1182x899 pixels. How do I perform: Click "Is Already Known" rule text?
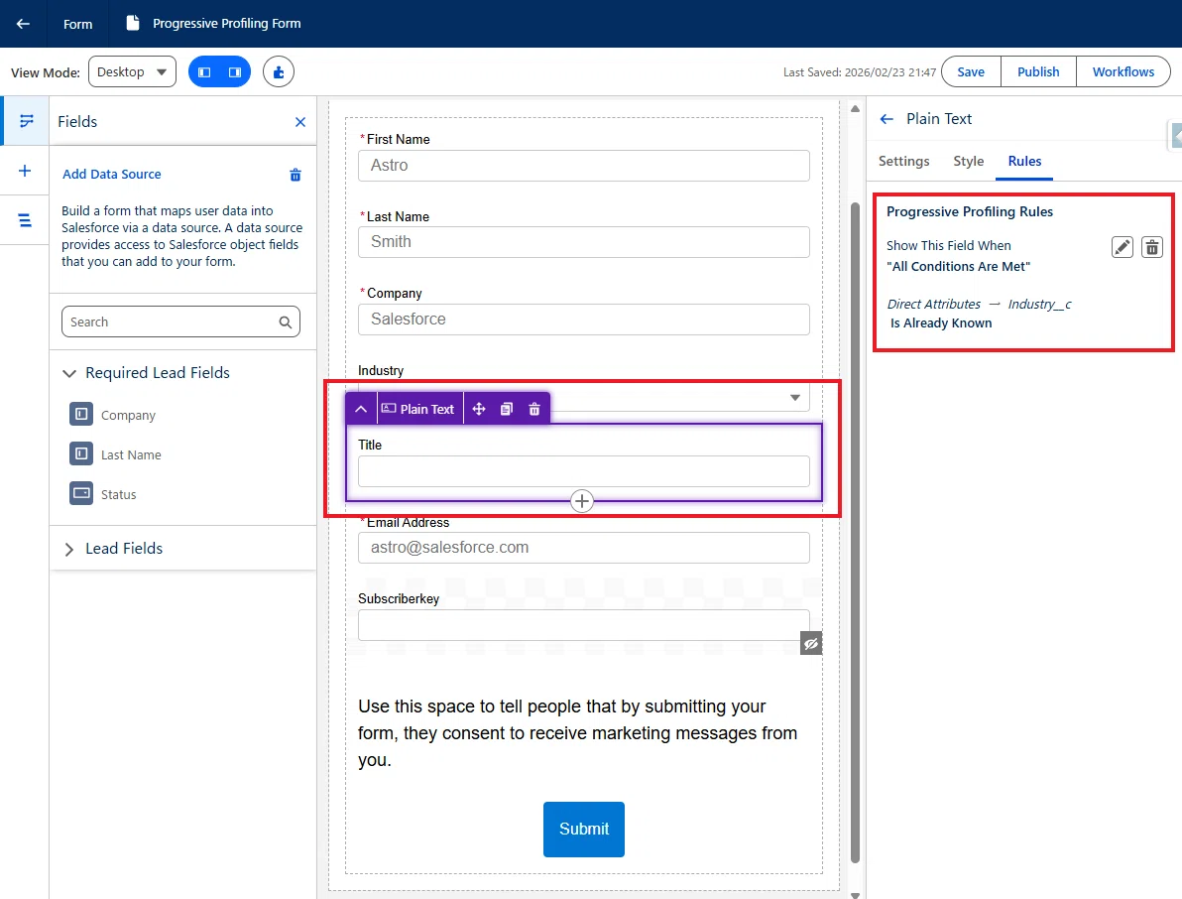pyautogui.click(x=941, y=322)
